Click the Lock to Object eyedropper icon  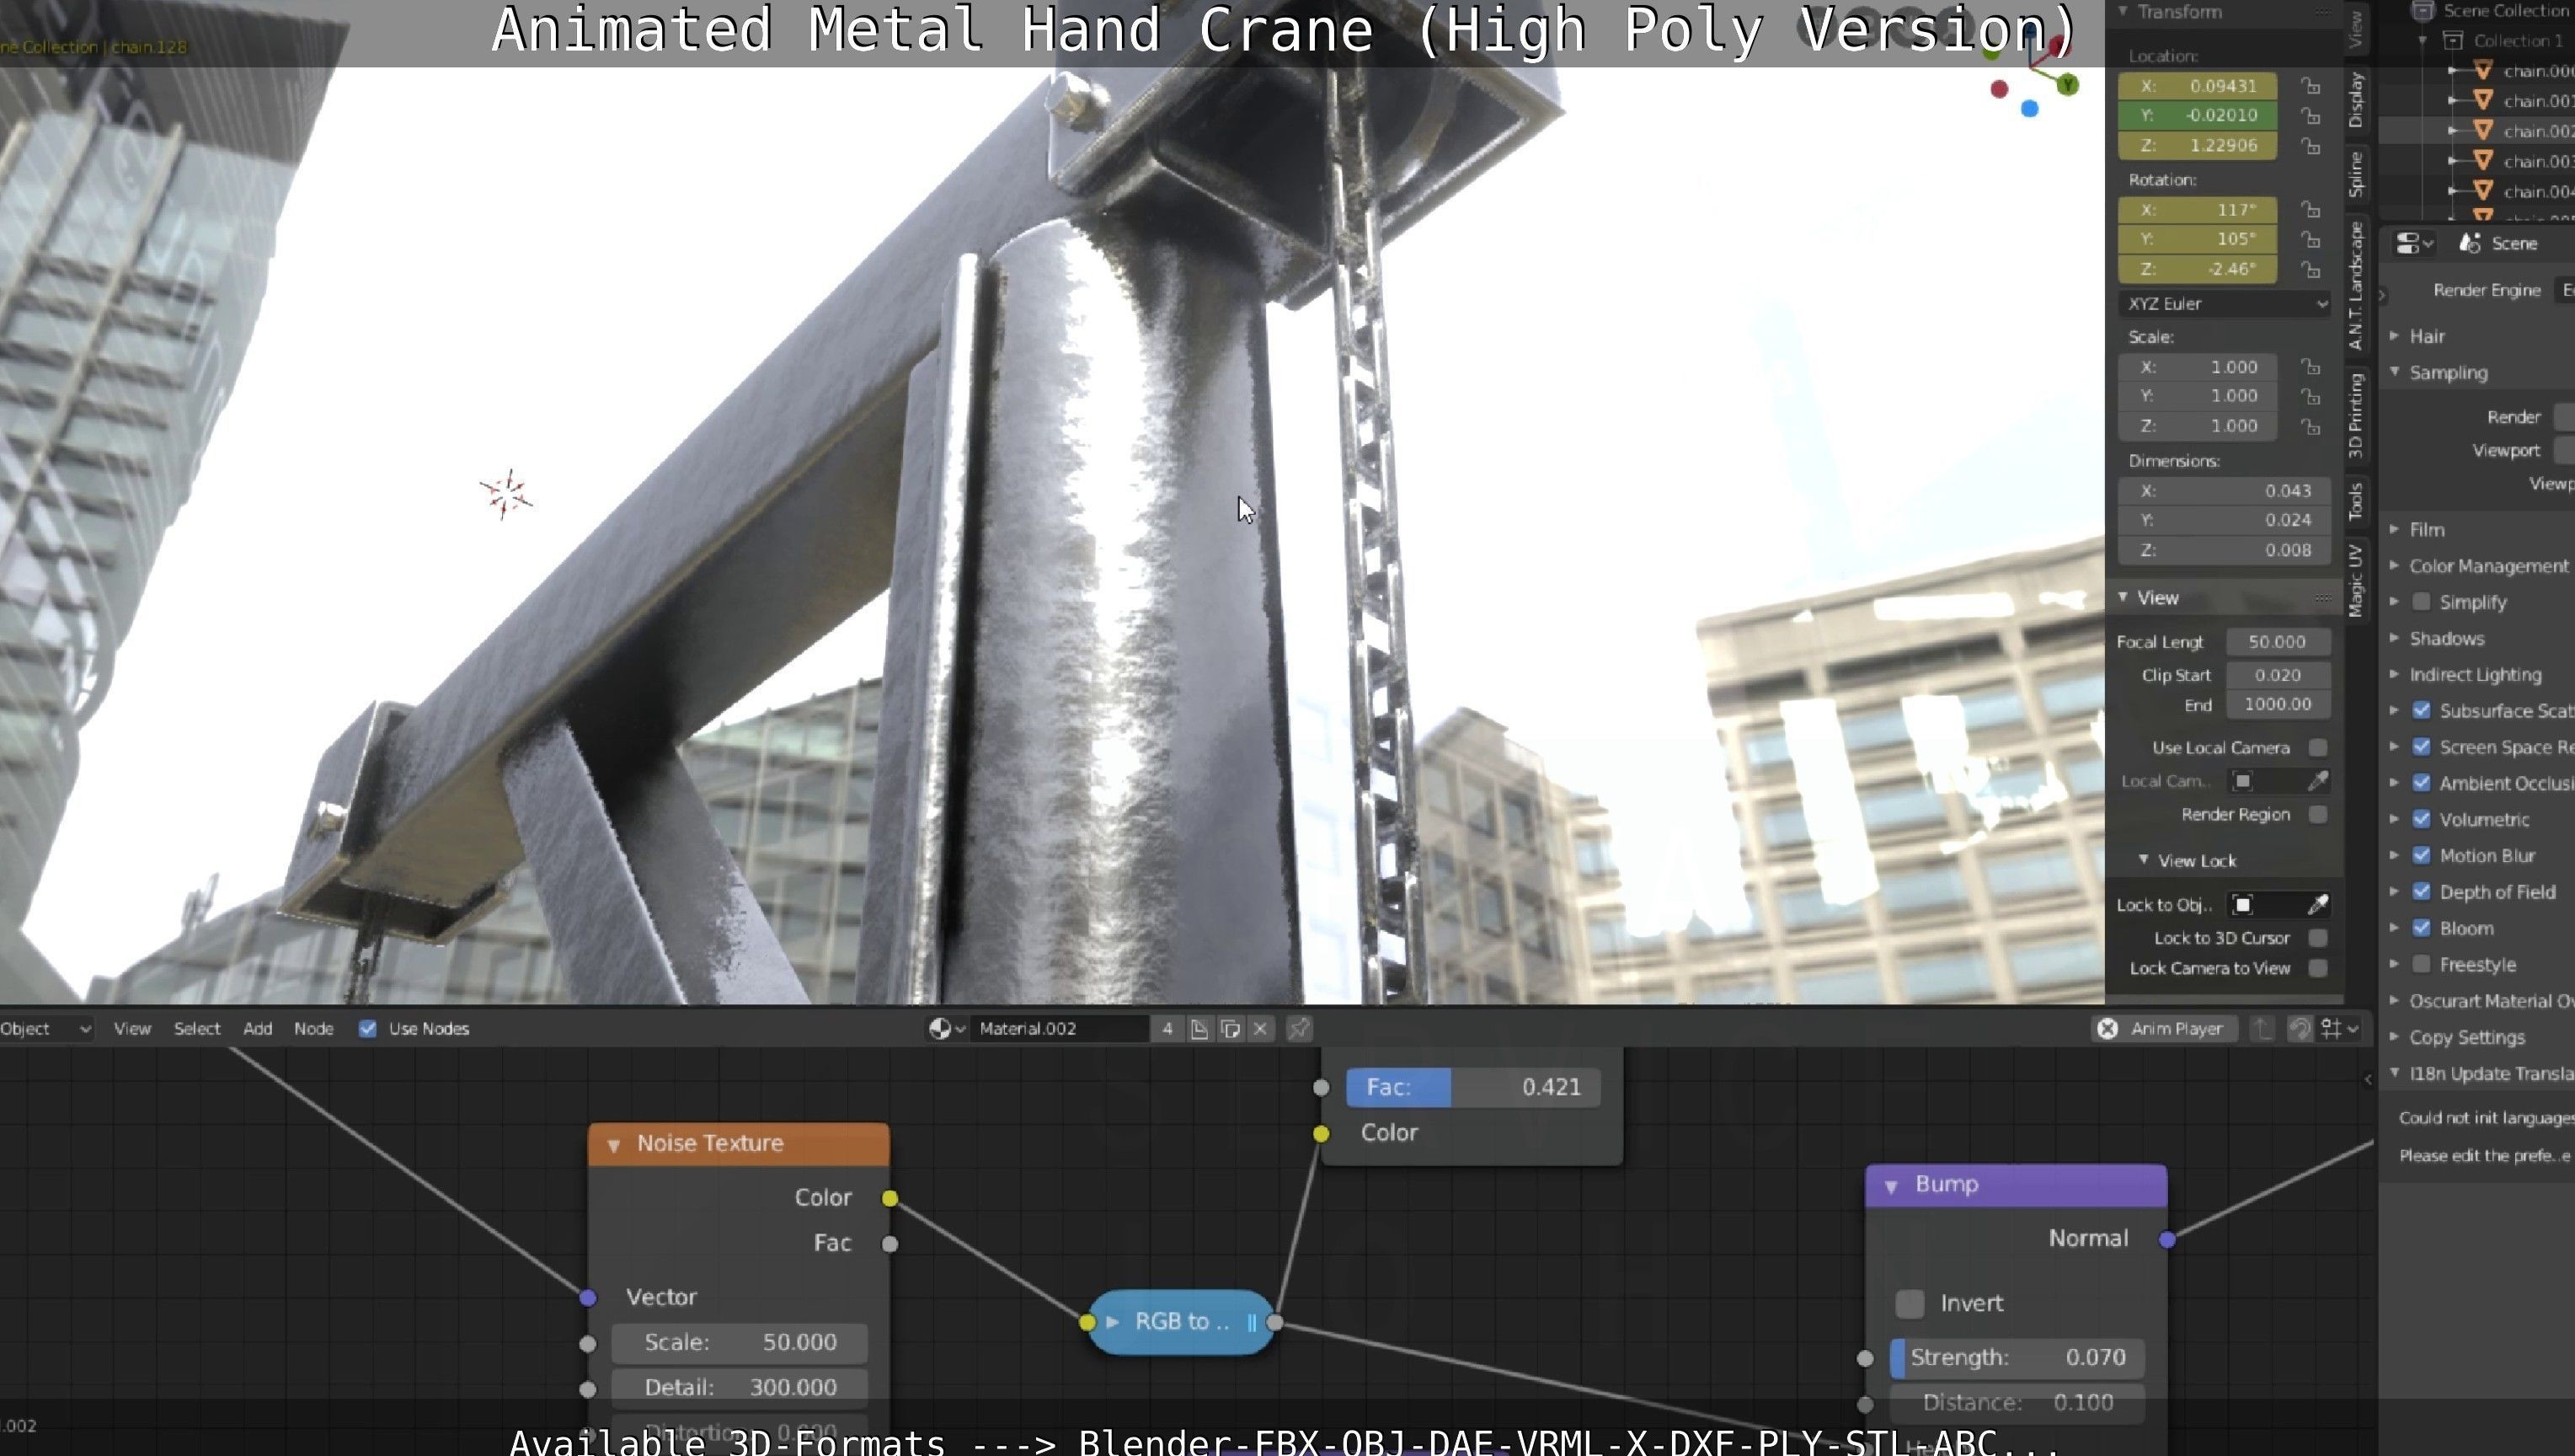pyautogui.click(x=2317, y=905)
